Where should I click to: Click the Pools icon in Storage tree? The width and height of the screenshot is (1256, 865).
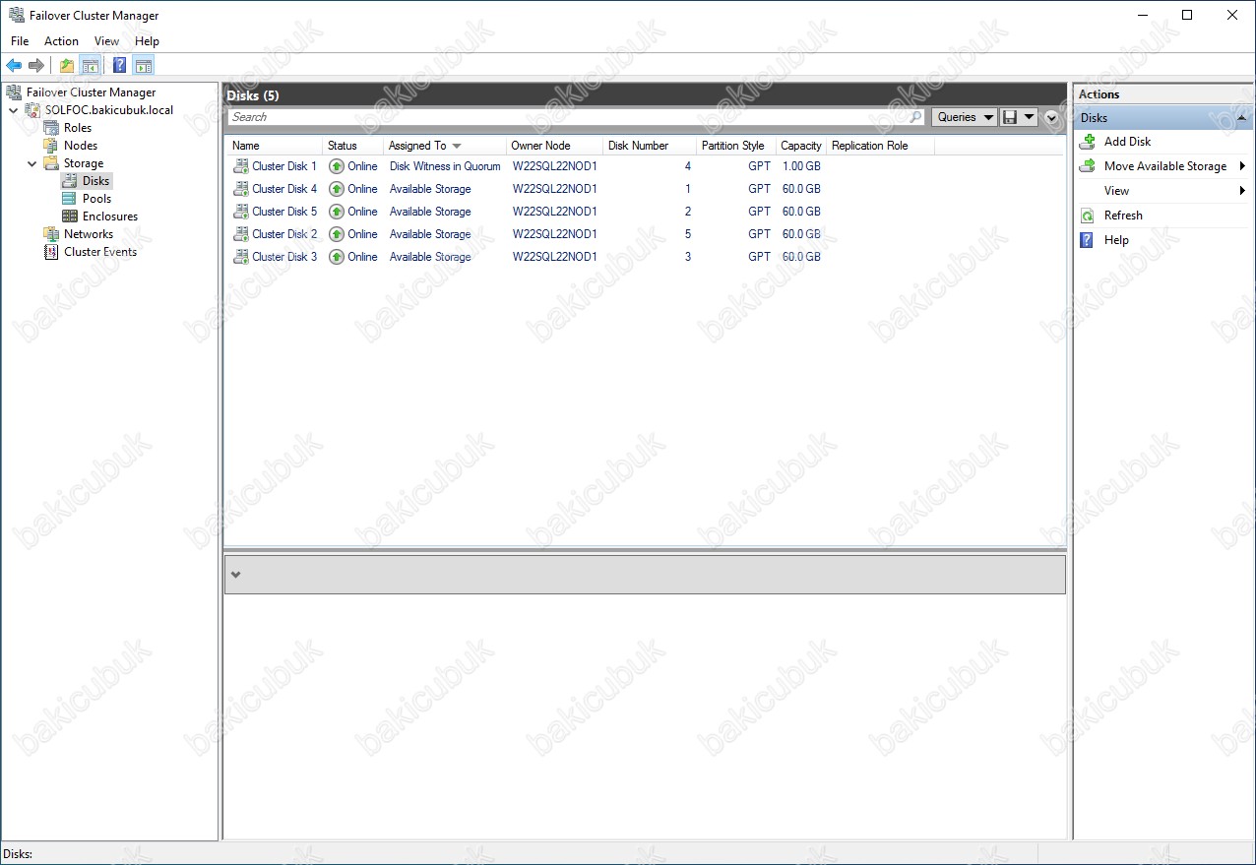point(69,199)
